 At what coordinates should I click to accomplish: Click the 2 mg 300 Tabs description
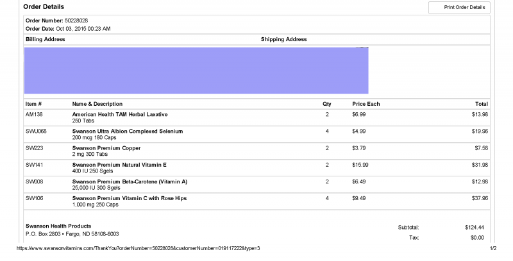pos(90,154)
